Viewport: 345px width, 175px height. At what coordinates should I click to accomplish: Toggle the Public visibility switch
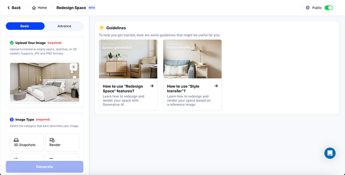click(x=329, y=8)
